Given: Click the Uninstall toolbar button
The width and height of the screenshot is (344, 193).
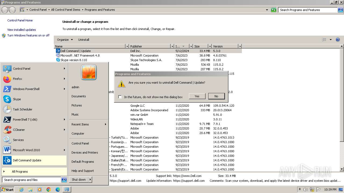Looking at the screenshot, I should pyautogui.click(x=84, y=40).
